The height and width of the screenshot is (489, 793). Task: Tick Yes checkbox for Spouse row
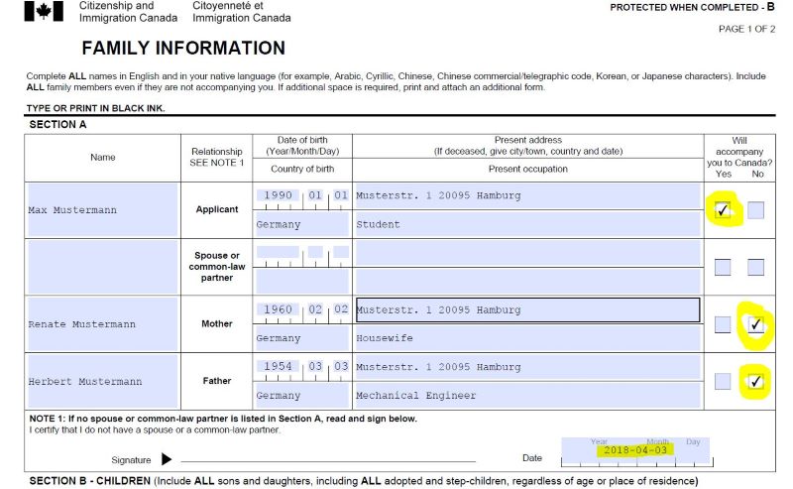tap(723, 267)
